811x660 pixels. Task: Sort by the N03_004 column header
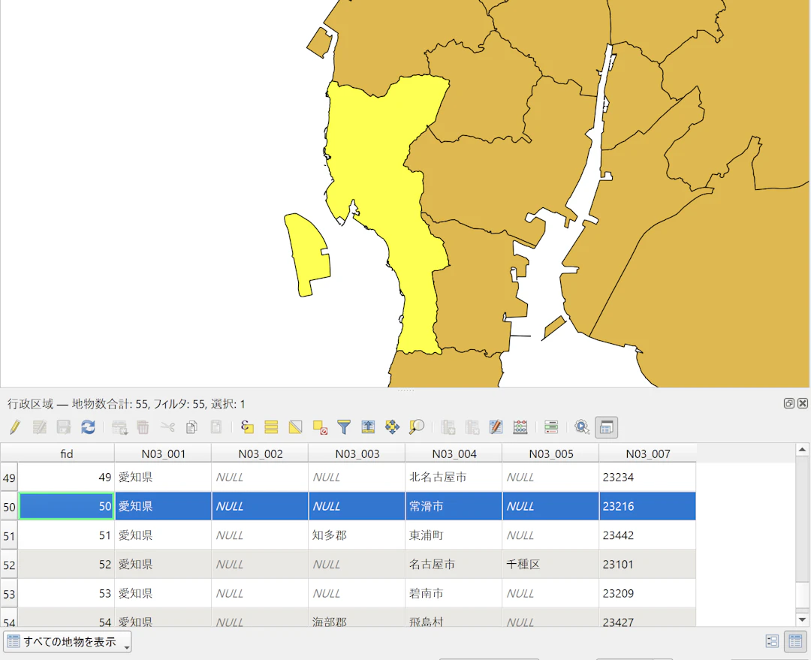454,454
